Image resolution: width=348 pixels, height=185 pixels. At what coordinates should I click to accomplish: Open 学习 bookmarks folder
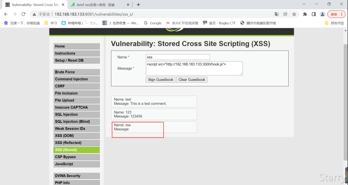tap(51, 23)
